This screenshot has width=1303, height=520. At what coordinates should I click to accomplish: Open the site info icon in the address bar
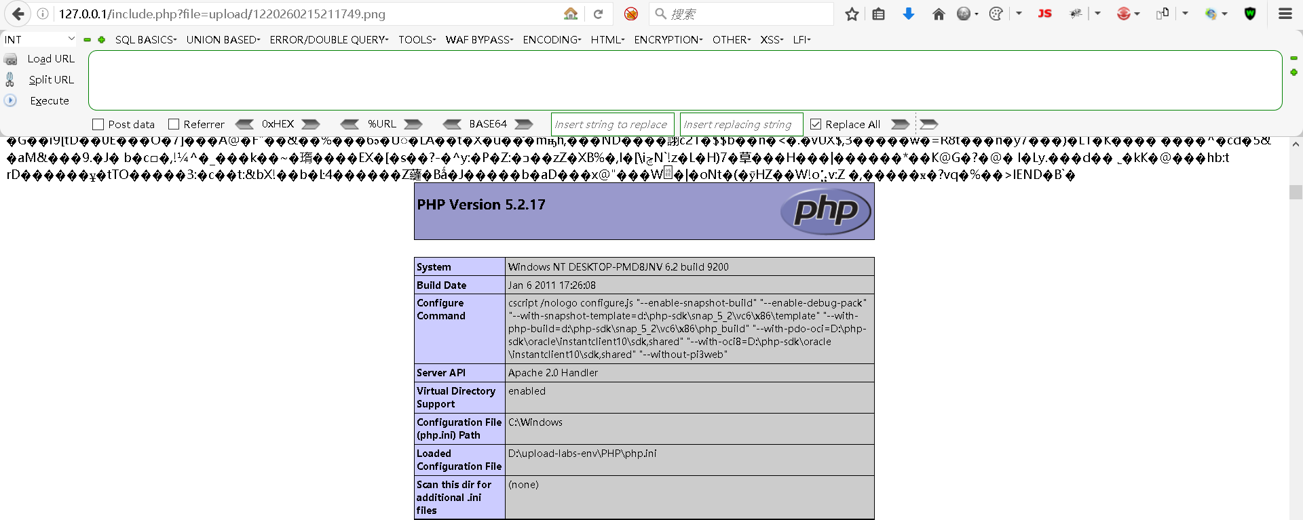point(42,14)
